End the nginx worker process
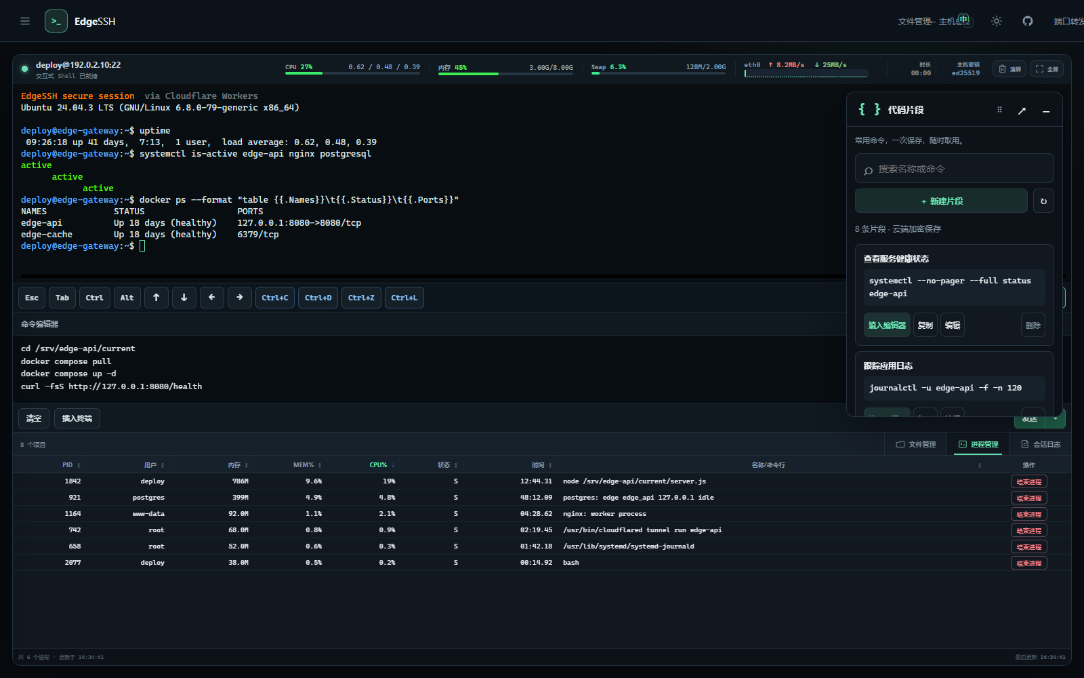Screen dimensions: 1084x678 tap(1028, 514)
